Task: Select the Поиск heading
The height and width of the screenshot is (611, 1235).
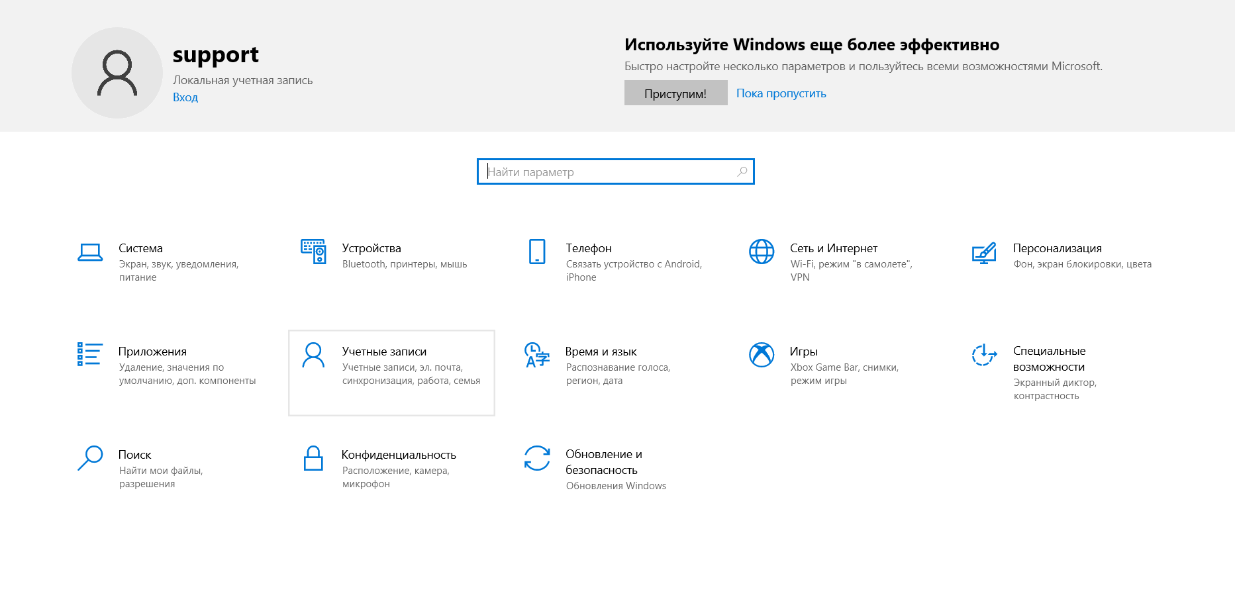Action: pyautogui.click(x=135, y=455)
